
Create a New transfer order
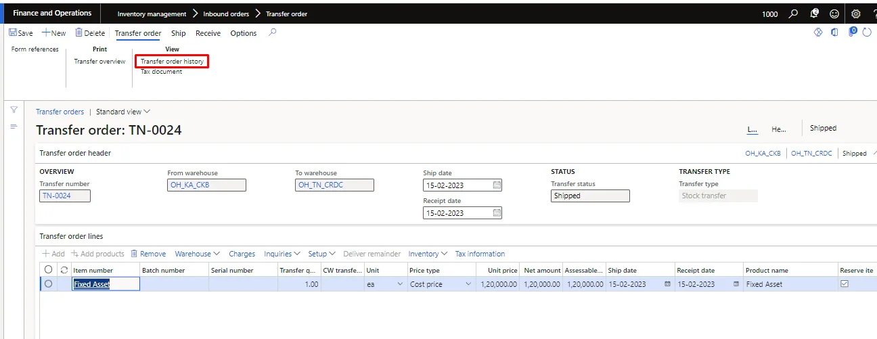pyautogui.click(x=54, y=33)
